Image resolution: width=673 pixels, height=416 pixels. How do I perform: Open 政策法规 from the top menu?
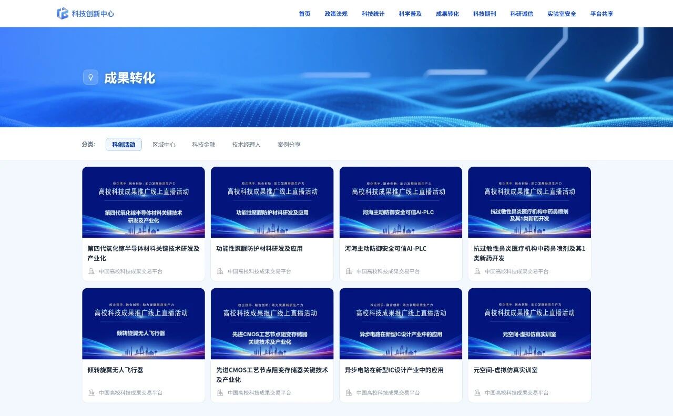(336, 14)
